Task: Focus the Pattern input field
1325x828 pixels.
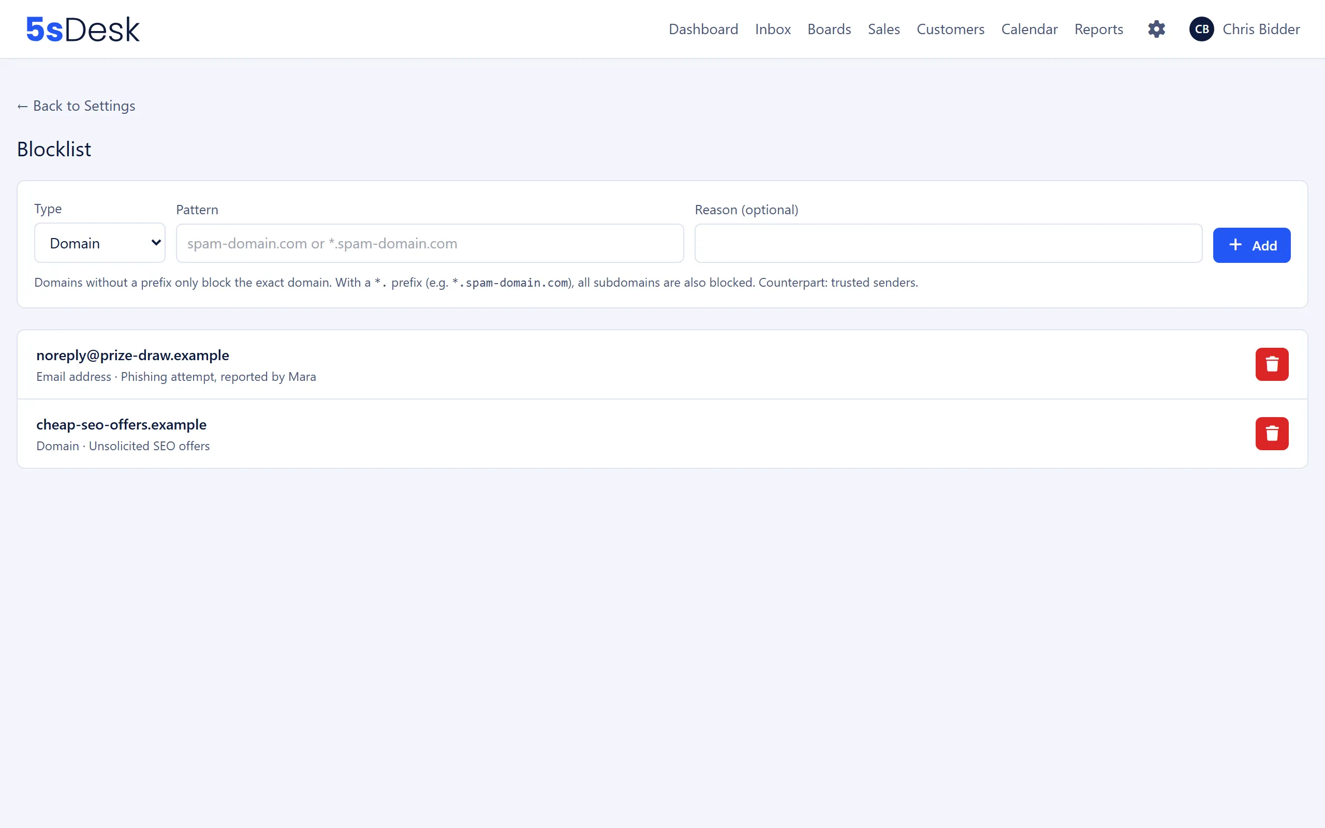Action: coord(430,243)
